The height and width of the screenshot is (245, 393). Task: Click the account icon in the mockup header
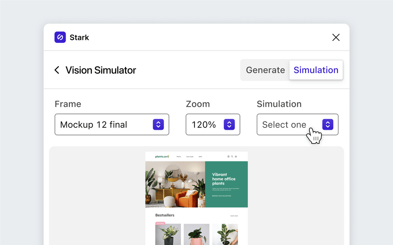pos(228,156)
